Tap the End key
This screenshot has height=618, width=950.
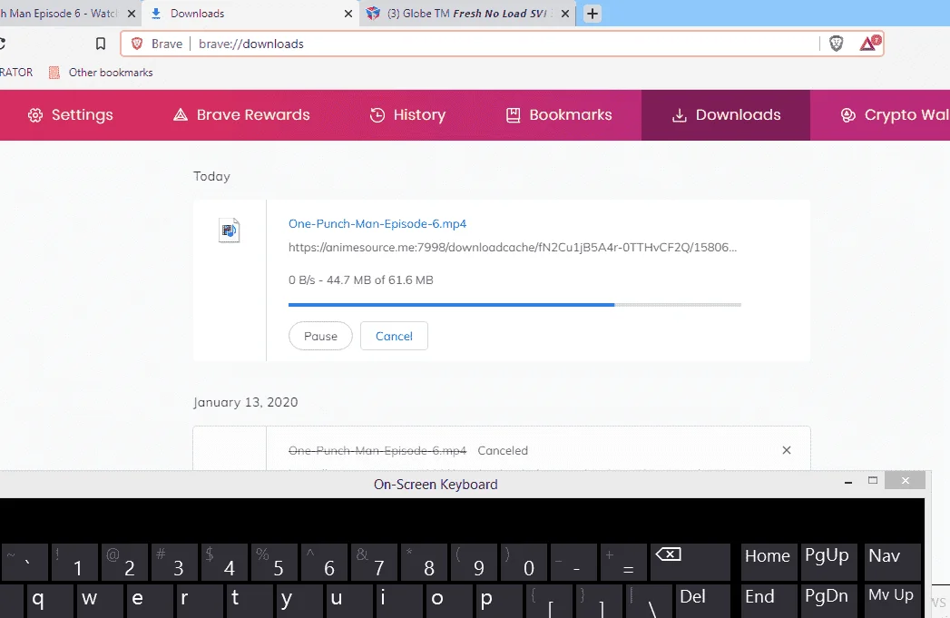(x=769, y=601)
